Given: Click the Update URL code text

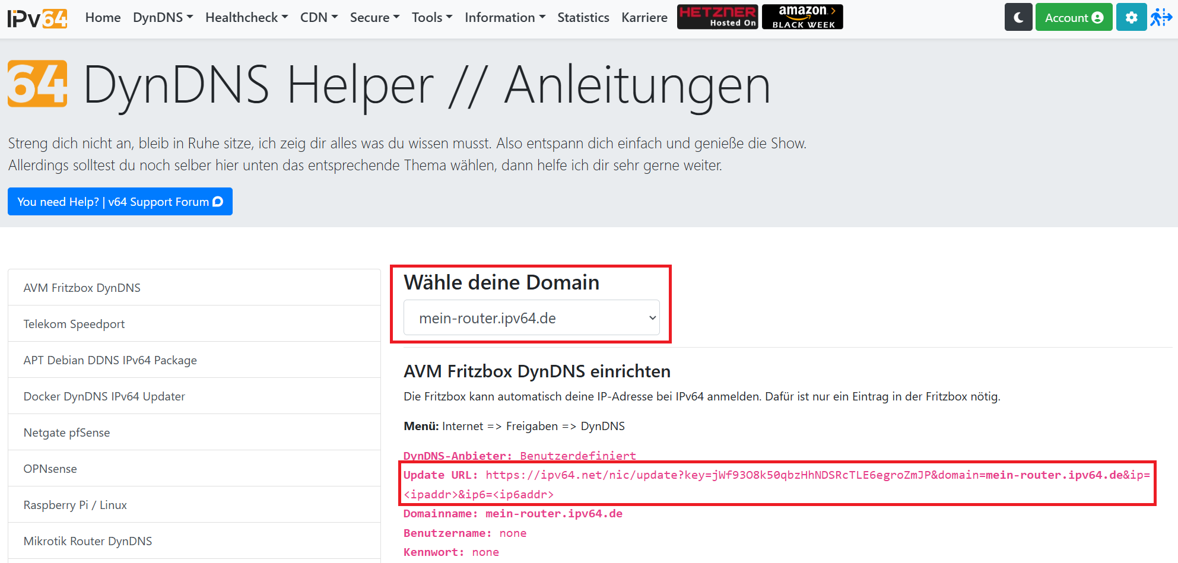Looking at the screenshot, I should (777, 484).
